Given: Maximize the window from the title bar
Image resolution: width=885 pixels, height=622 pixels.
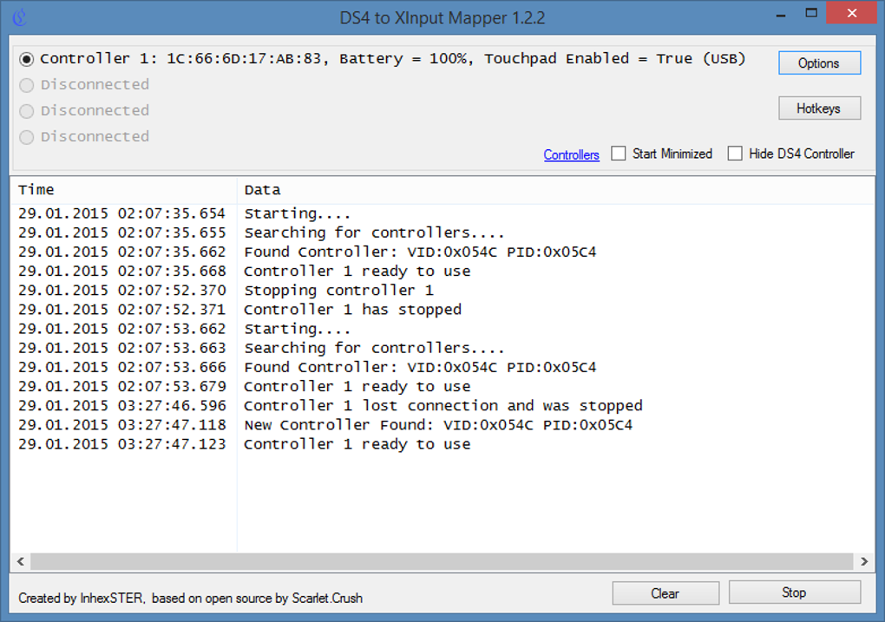Looking at the screenshot, I should point(811,13).
